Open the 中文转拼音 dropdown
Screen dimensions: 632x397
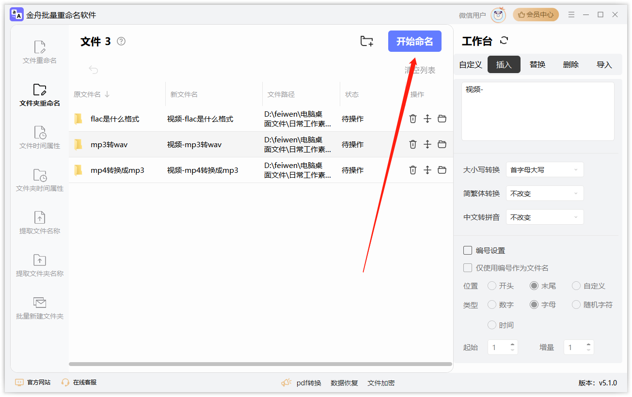(544, 217)
